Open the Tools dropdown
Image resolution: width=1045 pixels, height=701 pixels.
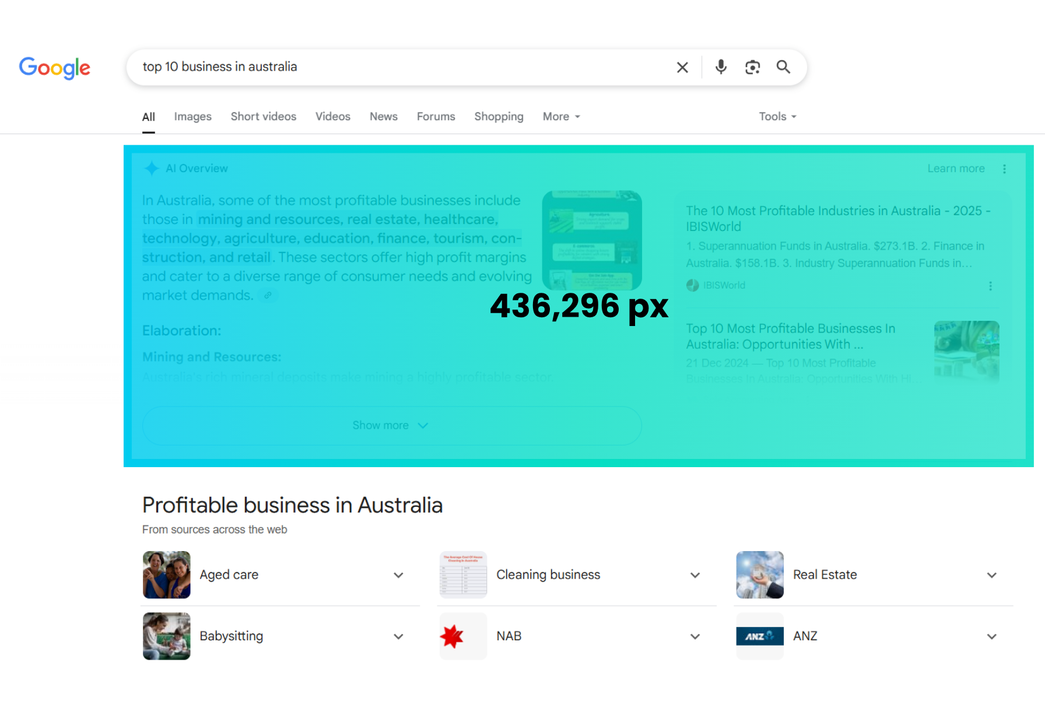777,117
